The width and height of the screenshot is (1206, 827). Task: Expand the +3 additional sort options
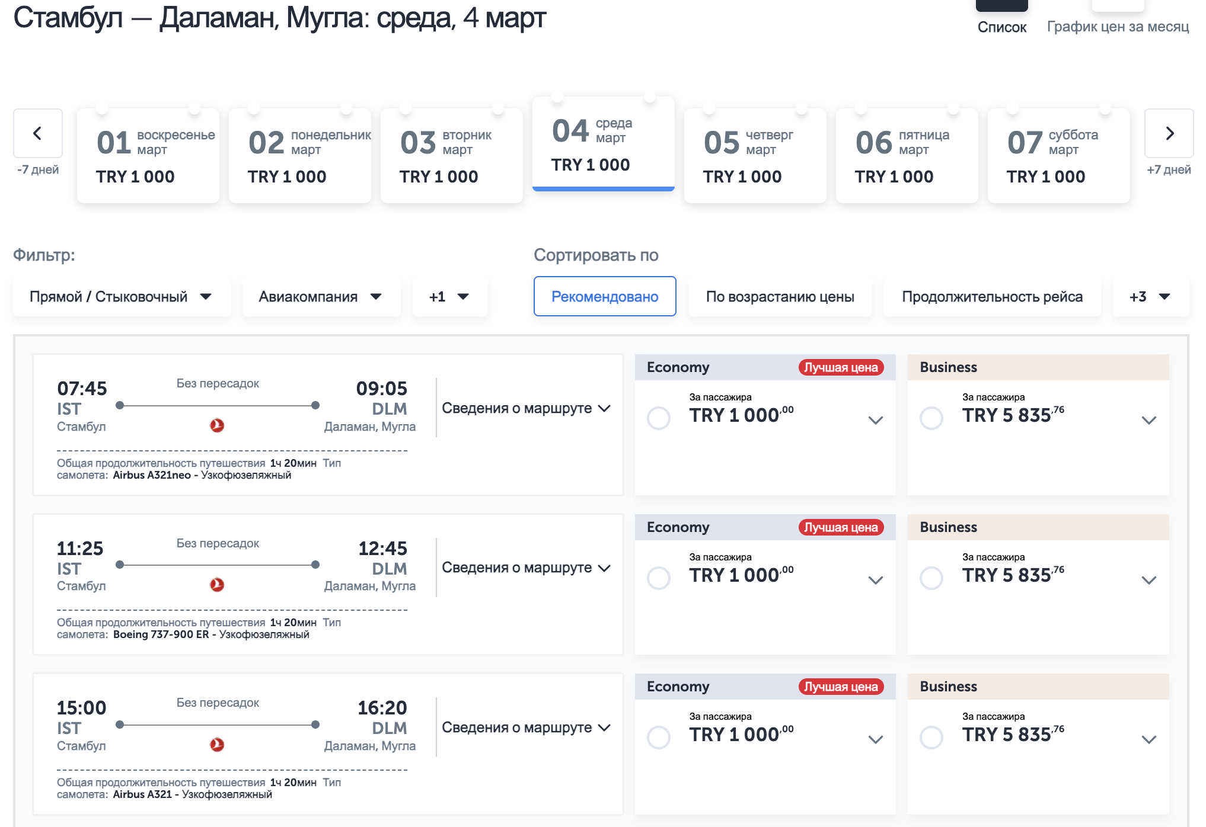(1150, 296)
